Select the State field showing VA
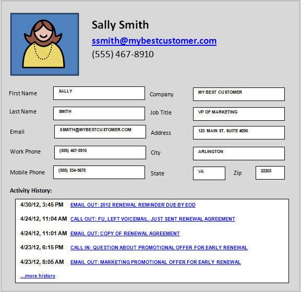The image size is (301, 292). pyautogui.click(x=209, y=173)
